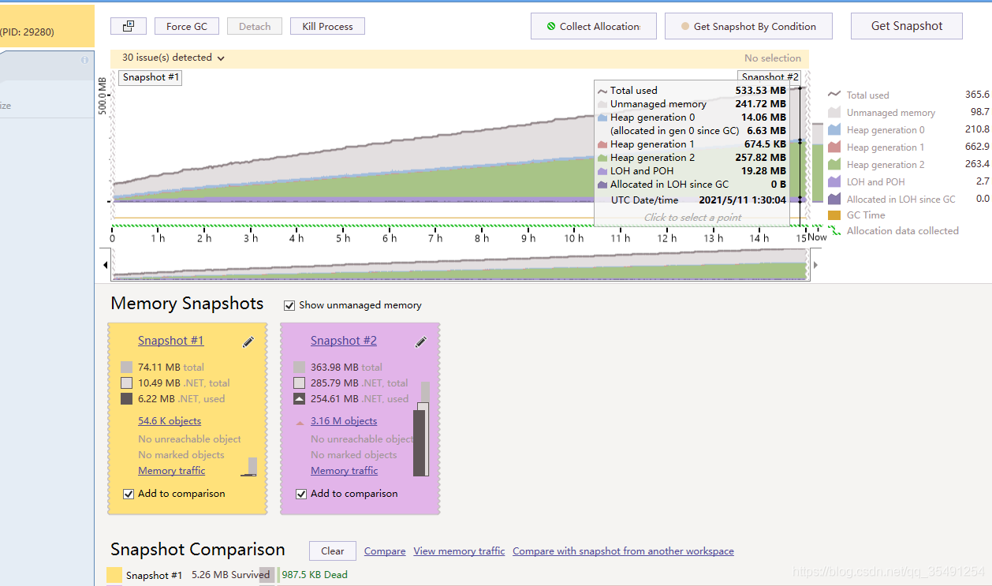Open the 3.16 M objects link

(344, 421)
